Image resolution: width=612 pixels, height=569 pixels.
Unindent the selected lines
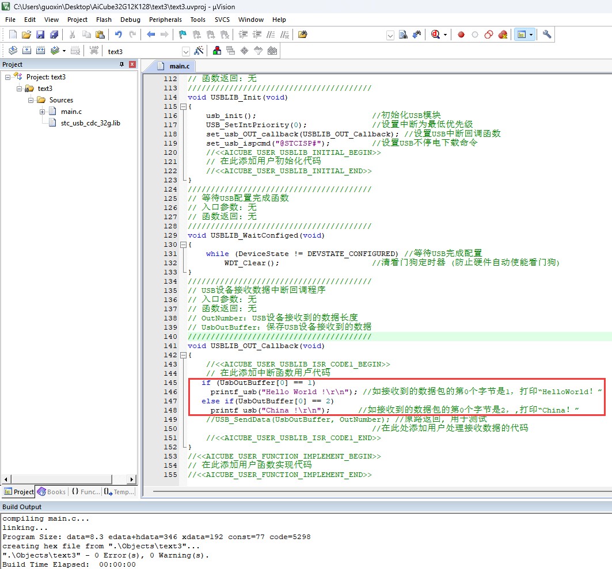(x=257, y=35)
